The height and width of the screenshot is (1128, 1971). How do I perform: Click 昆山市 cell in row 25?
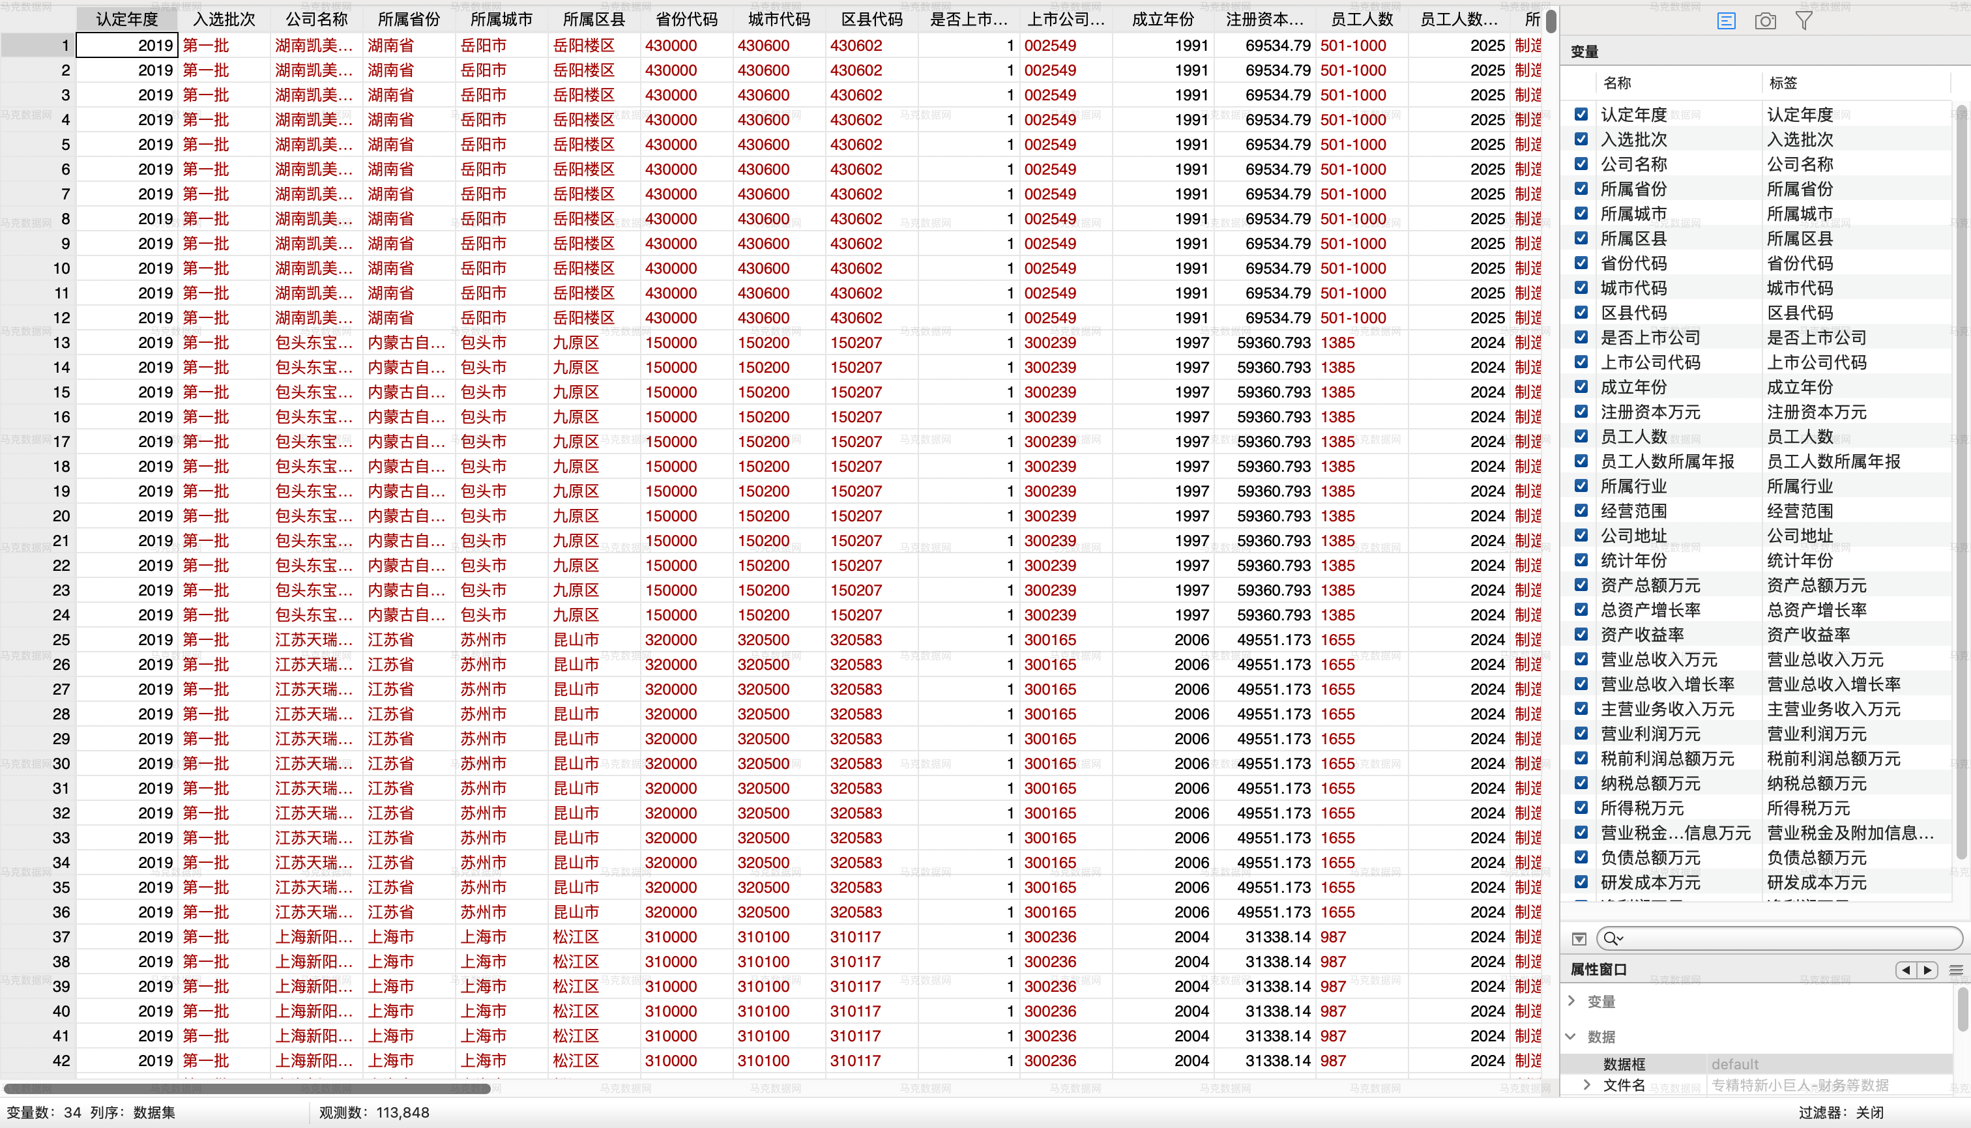(x=594, y=640)
